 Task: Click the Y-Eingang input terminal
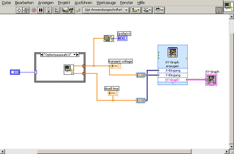[x=173, y=75]
